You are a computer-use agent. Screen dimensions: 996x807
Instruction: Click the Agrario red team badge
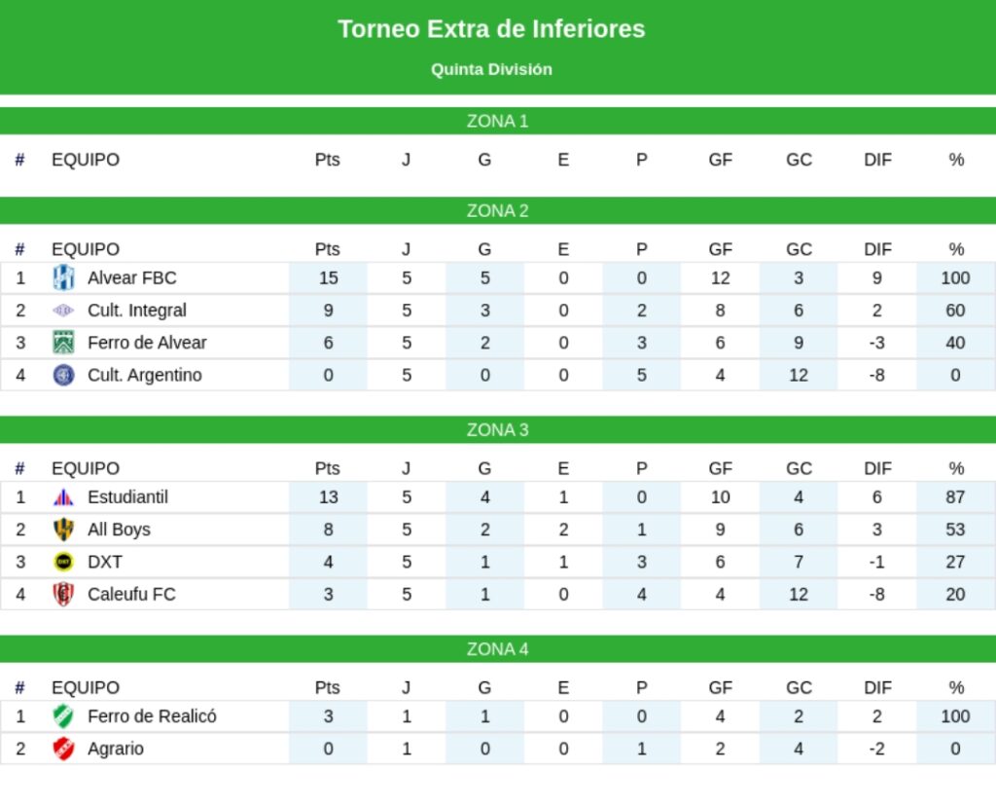pos(63,749)
